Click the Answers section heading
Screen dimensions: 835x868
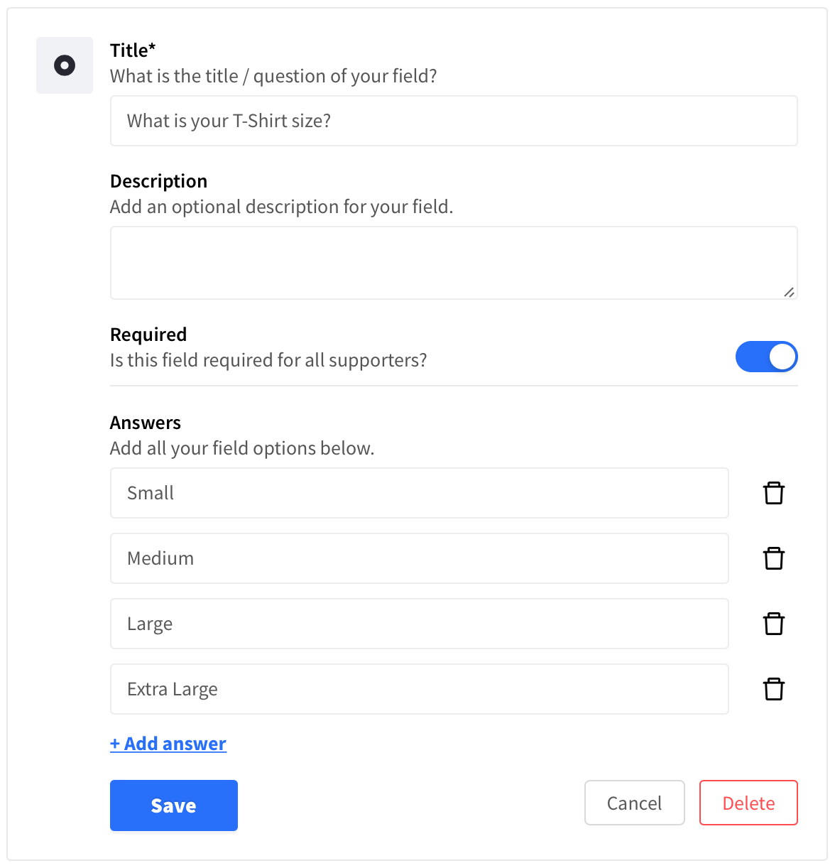(146, 423)
